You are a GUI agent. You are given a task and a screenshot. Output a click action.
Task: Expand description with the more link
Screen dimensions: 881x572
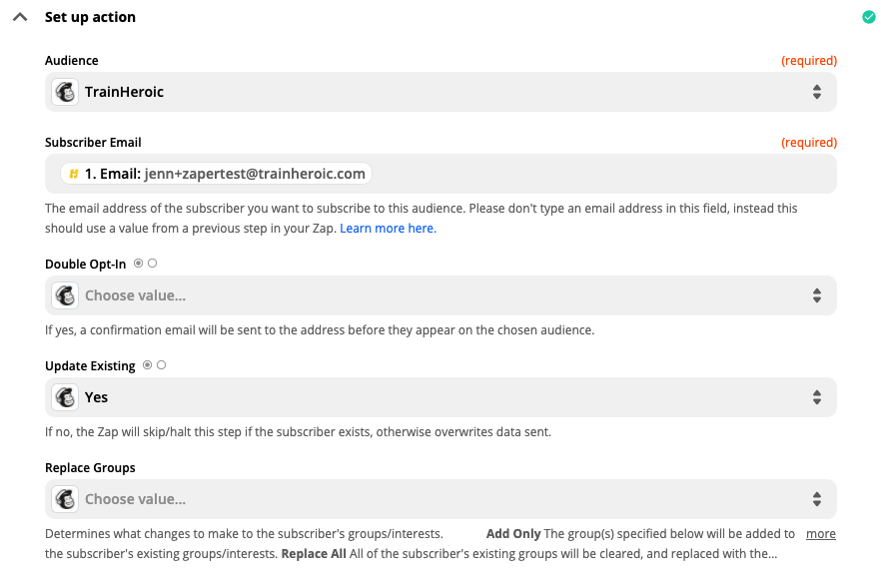tap(821, 534)
